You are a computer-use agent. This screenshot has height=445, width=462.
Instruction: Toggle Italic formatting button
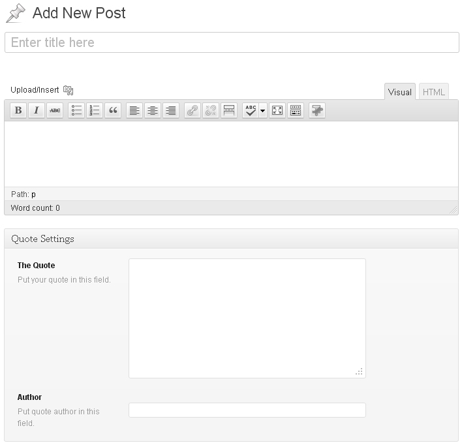coord(37,110)
